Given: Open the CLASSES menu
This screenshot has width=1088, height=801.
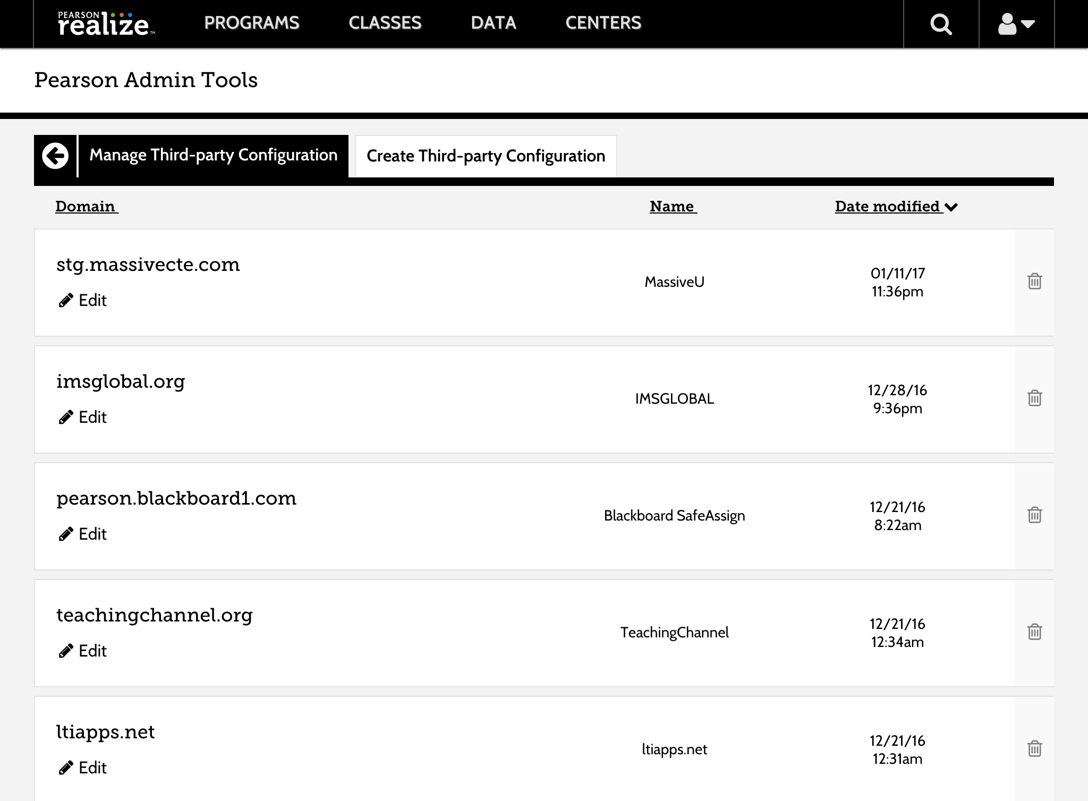Looking at the screenshot, I should pos(385,23).
